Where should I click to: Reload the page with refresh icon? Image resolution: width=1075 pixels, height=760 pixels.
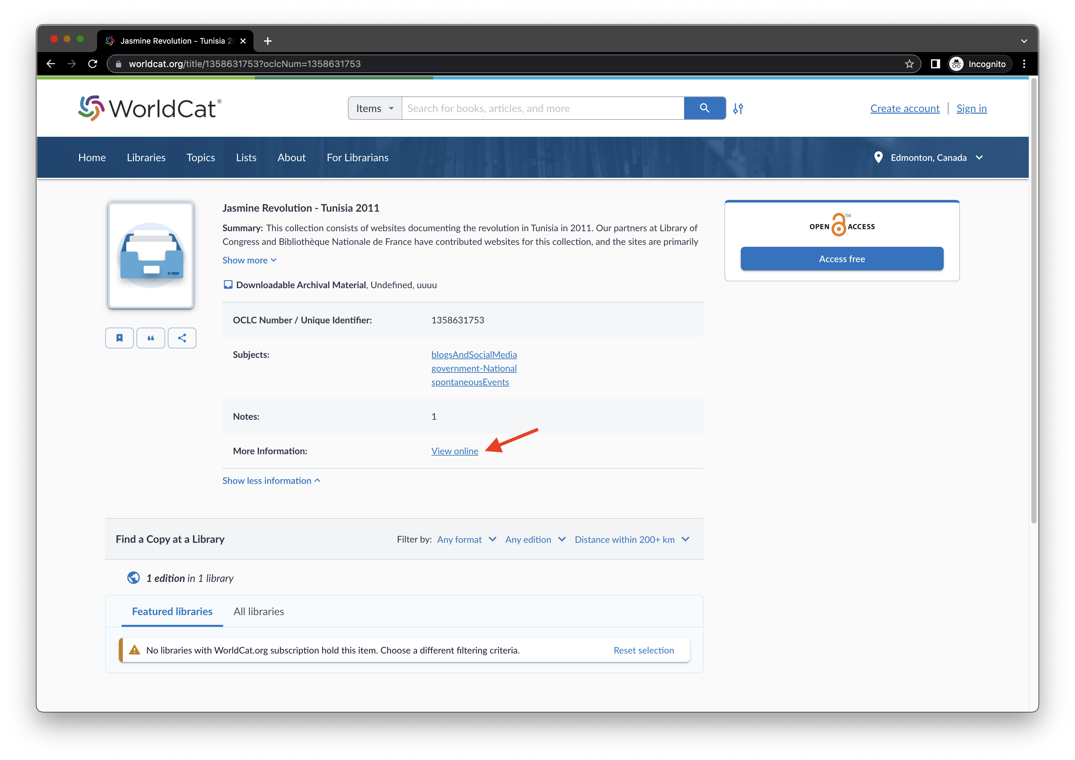tap(93, 64)
